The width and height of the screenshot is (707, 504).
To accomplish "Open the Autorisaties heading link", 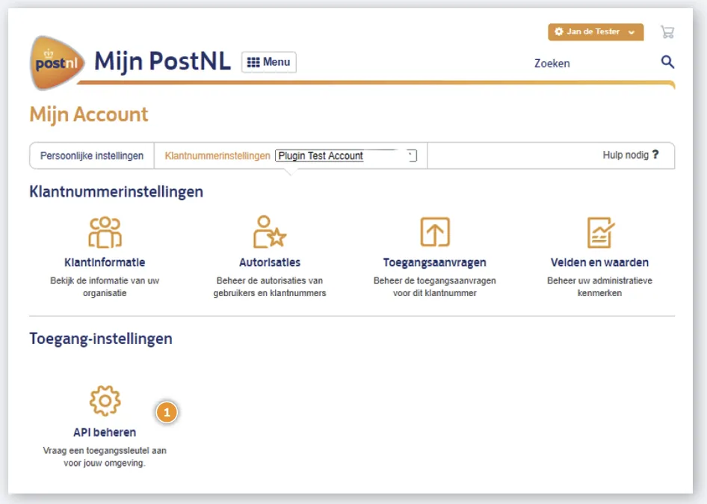I will pyautogui.click(x=269, y=262).
